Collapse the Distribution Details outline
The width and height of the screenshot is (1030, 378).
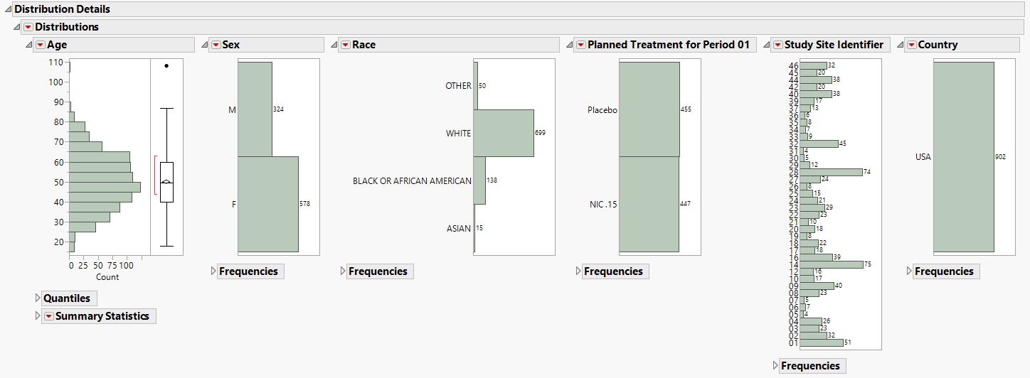pyautogui.click(x=8, y=9)
